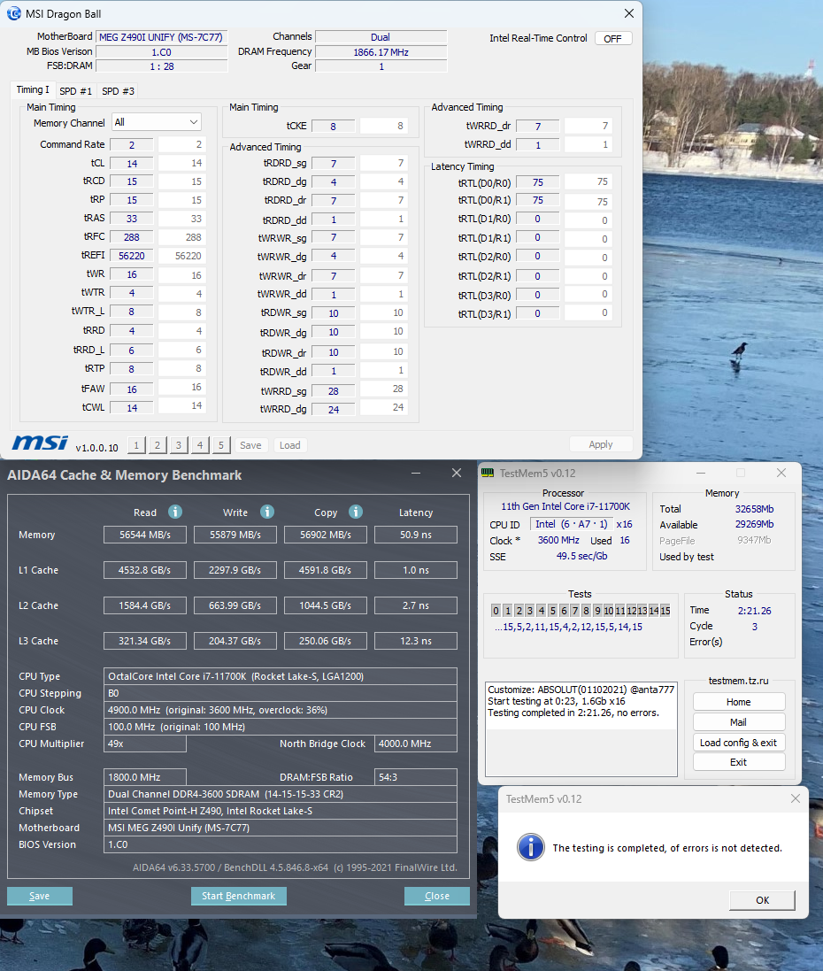Select profile slot 4 in MSI Dragon Ball

pos(199,444)
